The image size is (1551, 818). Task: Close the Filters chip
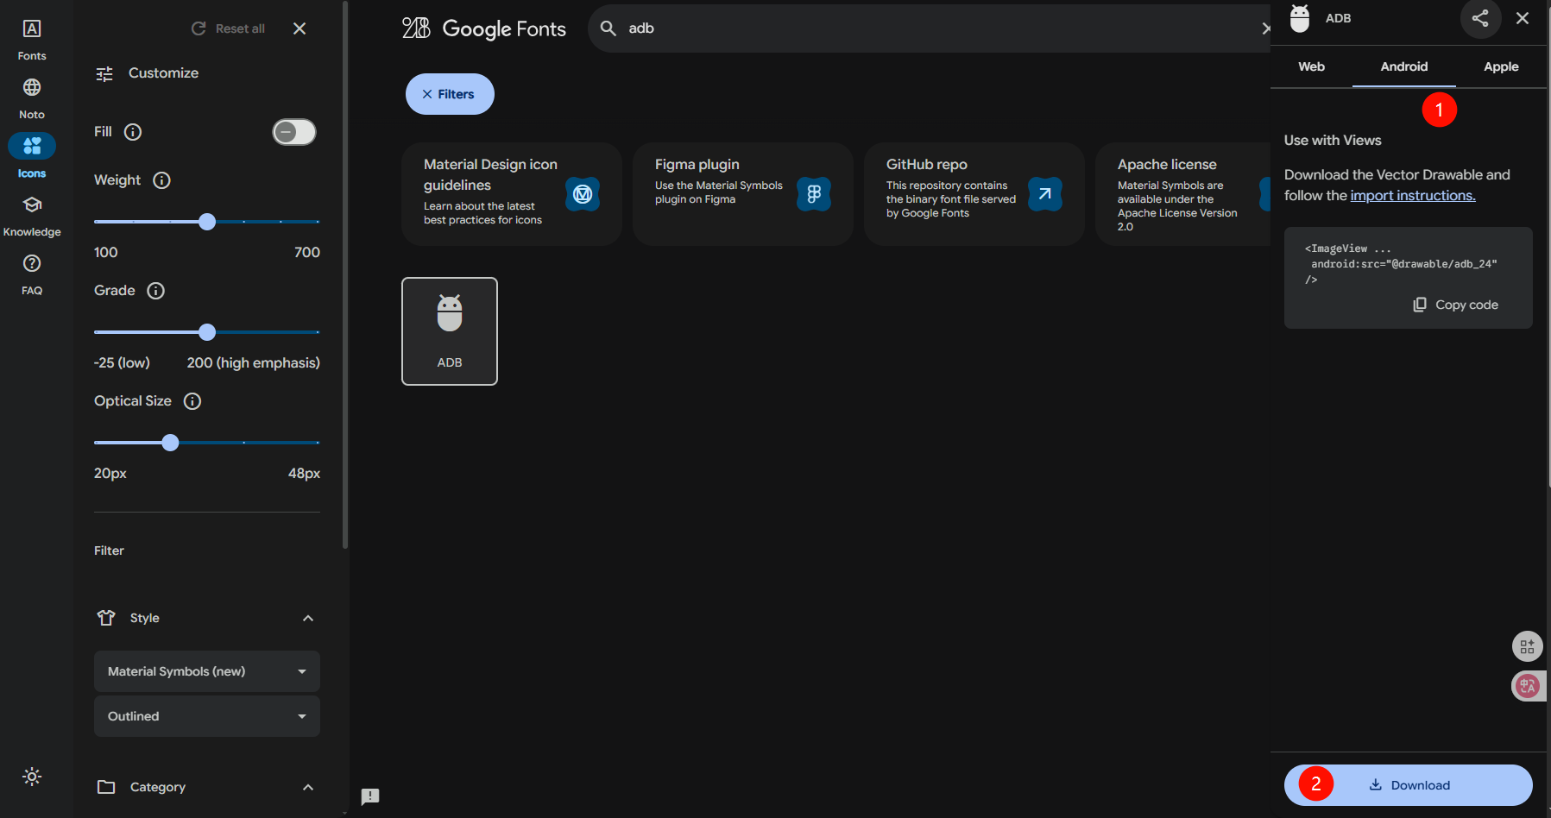click(450, 94)
